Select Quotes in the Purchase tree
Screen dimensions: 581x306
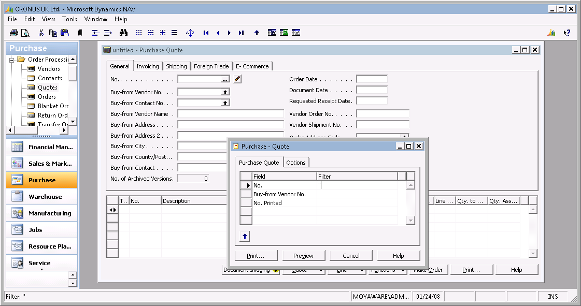(48, 88)
